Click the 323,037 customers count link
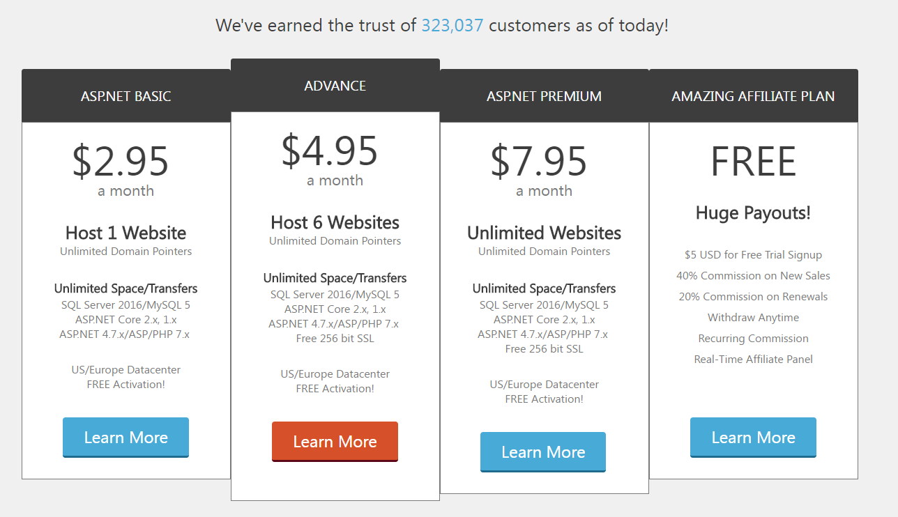 click(x=452, y=26)
